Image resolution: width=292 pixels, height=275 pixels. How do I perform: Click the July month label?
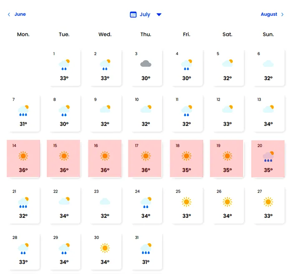pos(145,15)
